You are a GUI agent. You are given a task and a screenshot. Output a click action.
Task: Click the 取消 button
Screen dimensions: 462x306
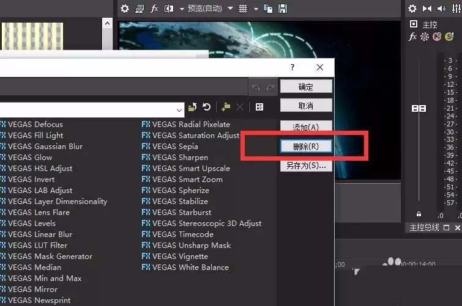pyautogui.click(x=306, y=105)
